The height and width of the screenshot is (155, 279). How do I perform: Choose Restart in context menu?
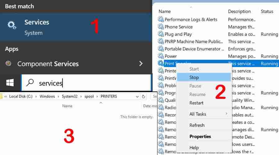(204, 103)
